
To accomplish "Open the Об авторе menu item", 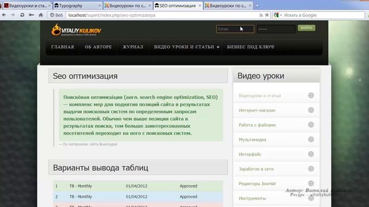I will click(x=99, y=47).
